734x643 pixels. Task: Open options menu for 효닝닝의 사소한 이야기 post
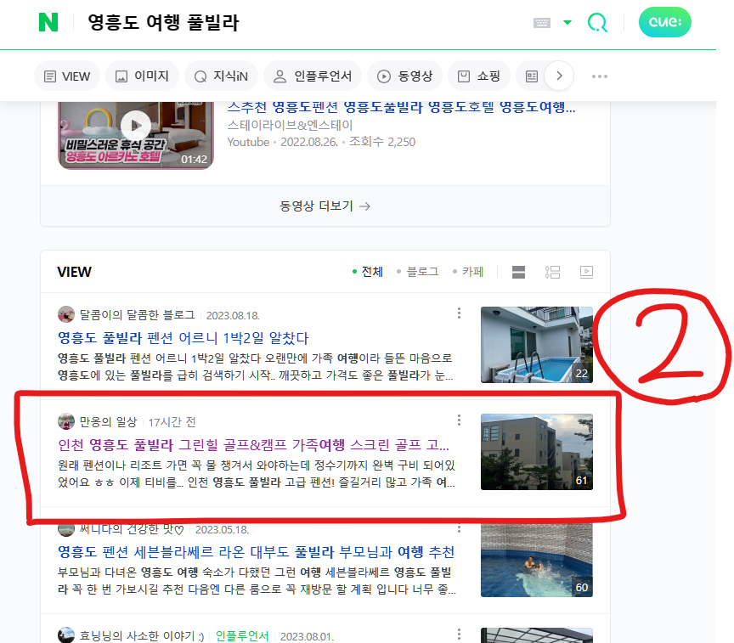(459, 635)
